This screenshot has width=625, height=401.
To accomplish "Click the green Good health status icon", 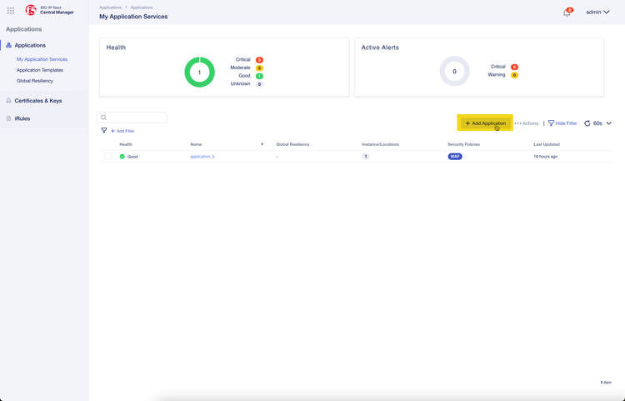I will 122,157.
